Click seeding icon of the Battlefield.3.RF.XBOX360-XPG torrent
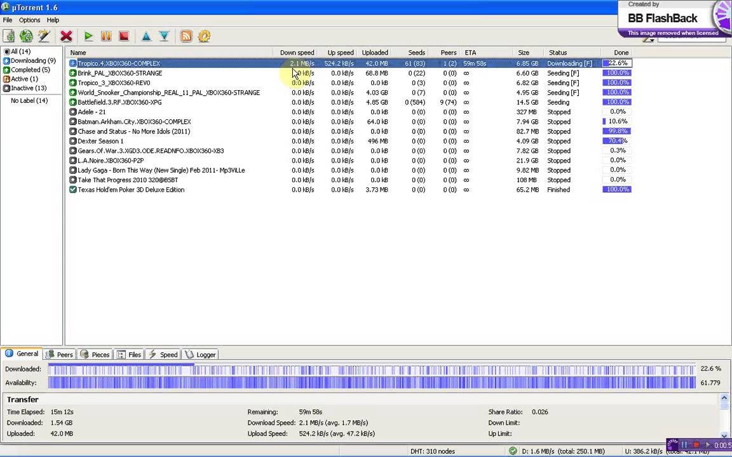Image resolution: width=732 pixels, height=457 pixels. click(73, 102)
